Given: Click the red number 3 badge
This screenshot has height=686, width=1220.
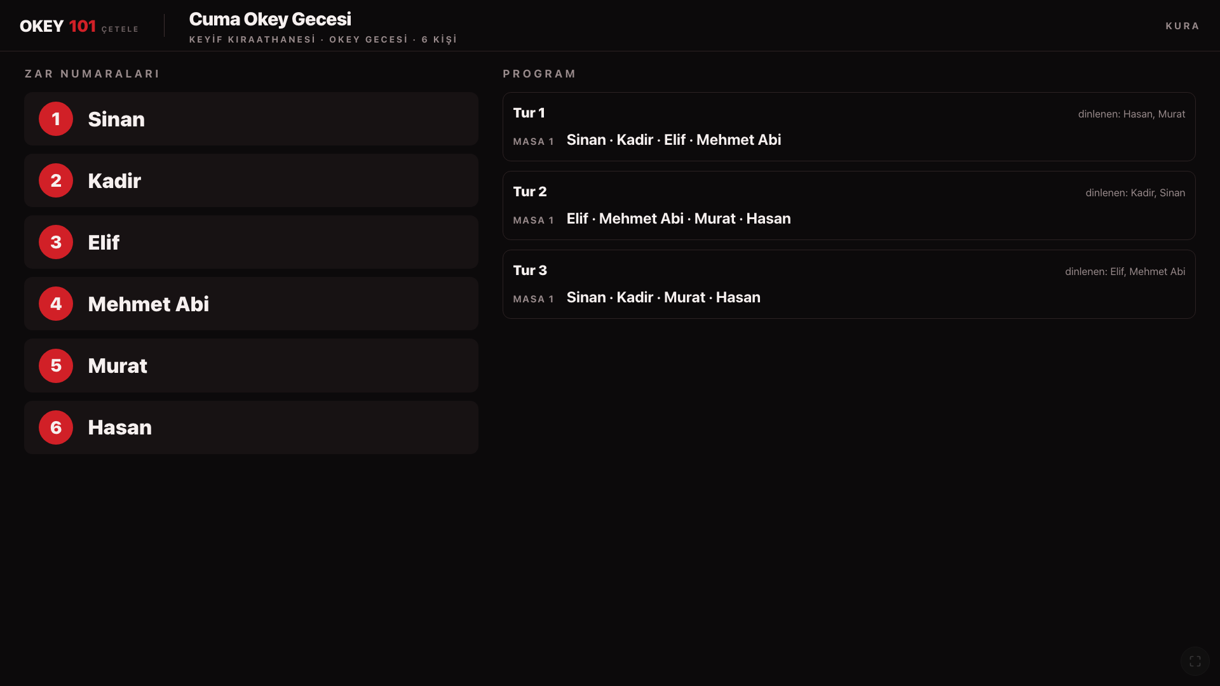Looking at the screenshot, I should 56,242.
